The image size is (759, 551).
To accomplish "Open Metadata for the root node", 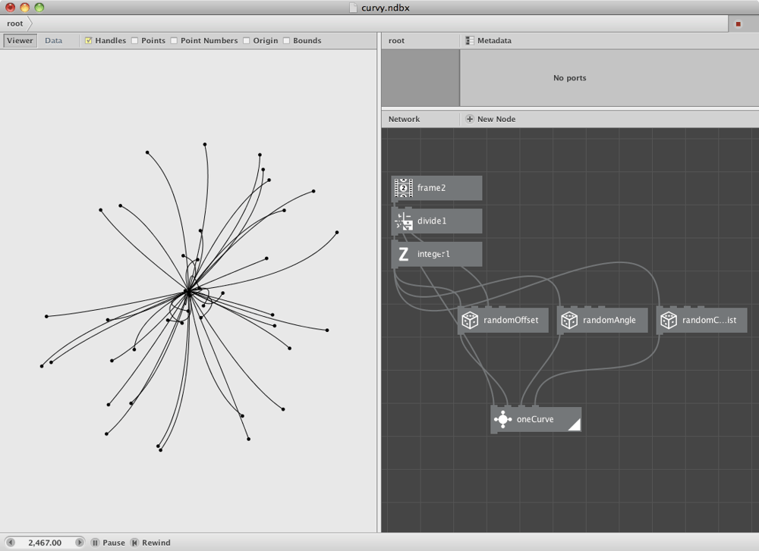I will (x=488, y=41).
